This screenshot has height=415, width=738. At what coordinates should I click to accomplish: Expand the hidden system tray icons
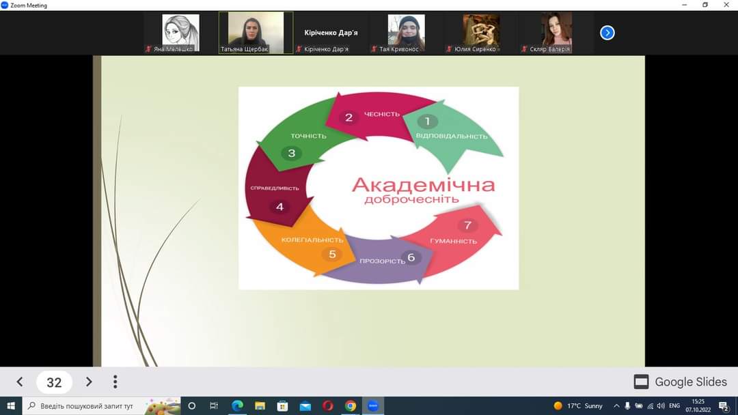(x=616, y=406)
